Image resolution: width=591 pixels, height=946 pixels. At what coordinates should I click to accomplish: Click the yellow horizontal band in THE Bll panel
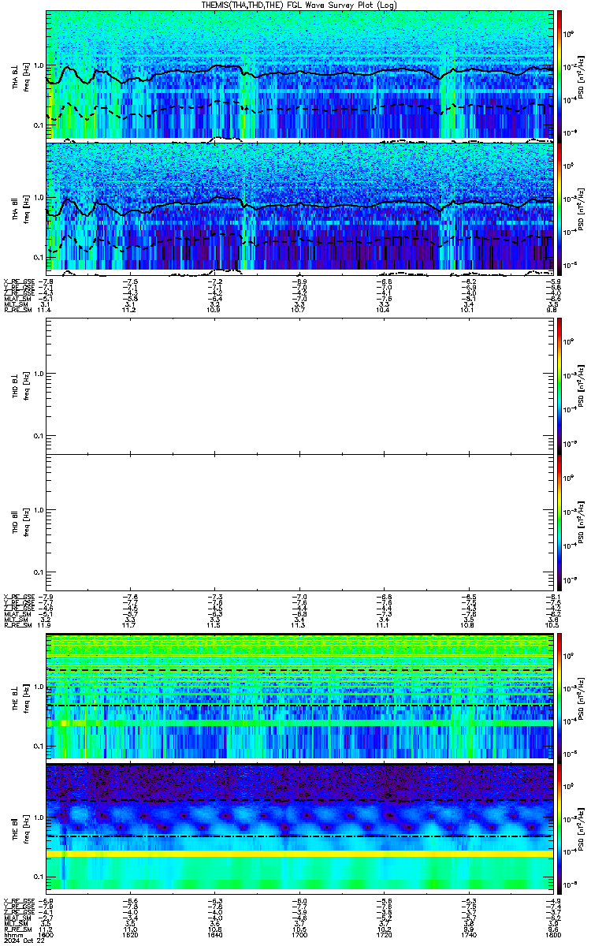pyautogui.click(x=299, y=854)
